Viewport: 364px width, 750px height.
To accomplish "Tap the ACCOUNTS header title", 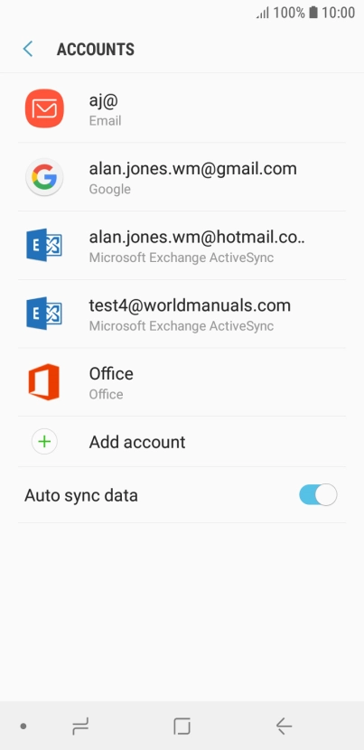I will (96, 50).
